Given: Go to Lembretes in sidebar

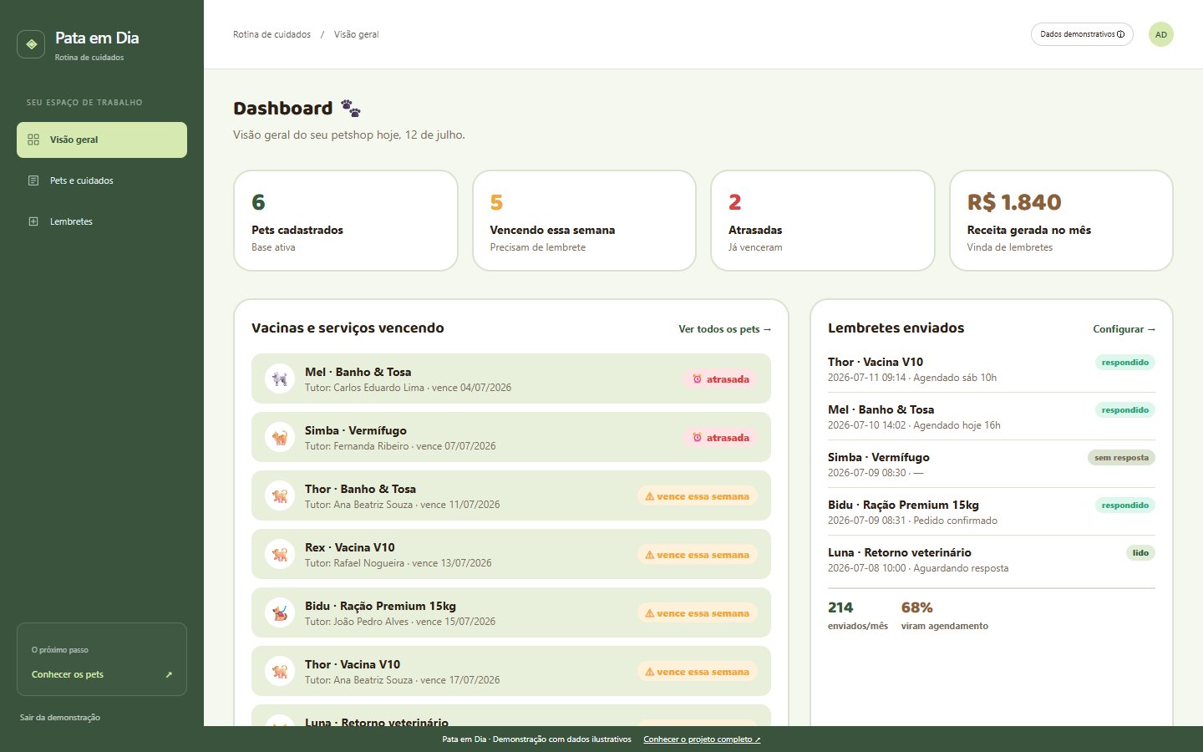Looking at the screenshot, I should [102, 221].
